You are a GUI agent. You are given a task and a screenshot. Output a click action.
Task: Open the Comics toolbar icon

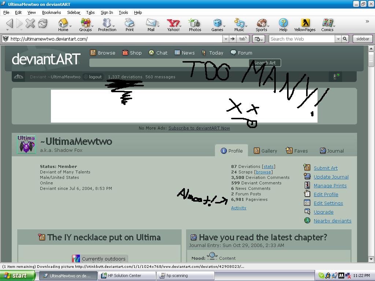coord(327,25)
